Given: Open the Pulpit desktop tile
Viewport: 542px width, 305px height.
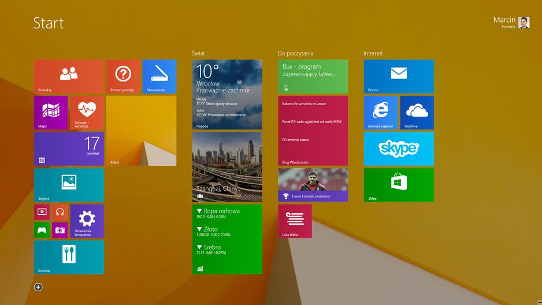Looking at the screenshot, I should click(142, 131).
